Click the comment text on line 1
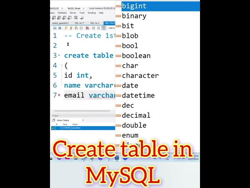This screenshot has height=188, width=250. [x=89, y=36]
